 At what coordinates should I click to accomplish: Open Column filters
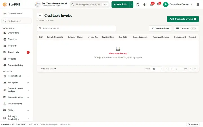pyautogui.click(x=160, y=29)
